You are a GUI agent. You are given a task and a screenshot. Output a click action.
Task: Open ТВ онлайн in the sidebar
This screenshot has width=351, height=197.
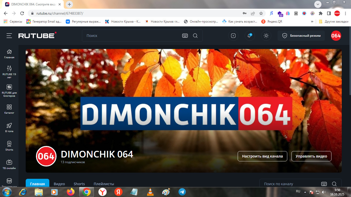9,164
